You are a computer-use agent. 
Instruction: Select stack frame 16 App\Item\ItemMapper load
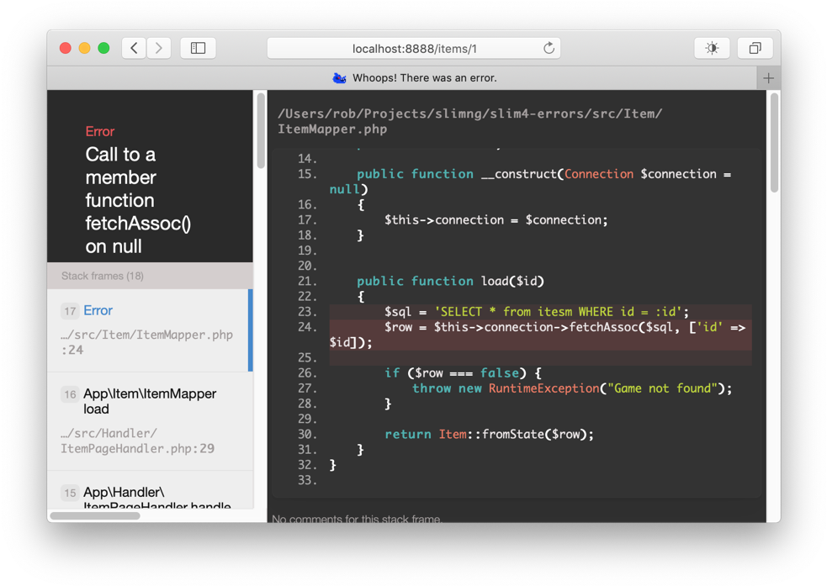[x=150, y=421]
